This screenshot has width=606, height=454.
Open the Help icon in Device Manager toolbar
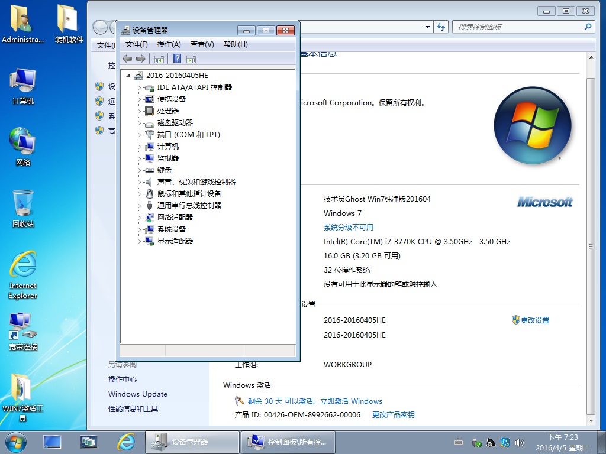click(177, 59)
